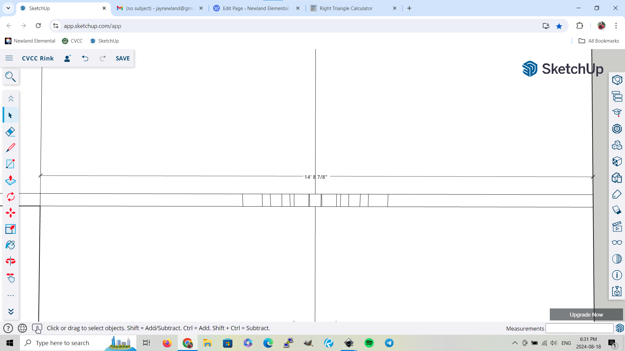Select the Rotate tool
625x351 pixels.
(10, 197)
